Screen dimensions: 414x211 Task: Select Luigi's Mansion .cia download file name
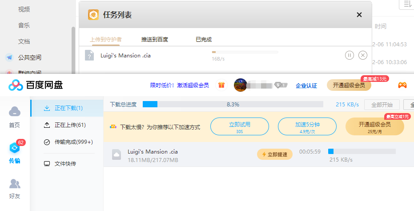tap(153, 152)
